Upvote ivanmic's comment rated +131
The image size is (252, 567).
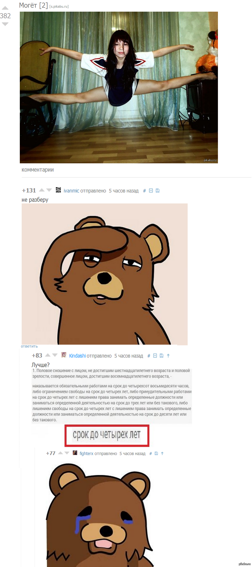click(42, 190)
